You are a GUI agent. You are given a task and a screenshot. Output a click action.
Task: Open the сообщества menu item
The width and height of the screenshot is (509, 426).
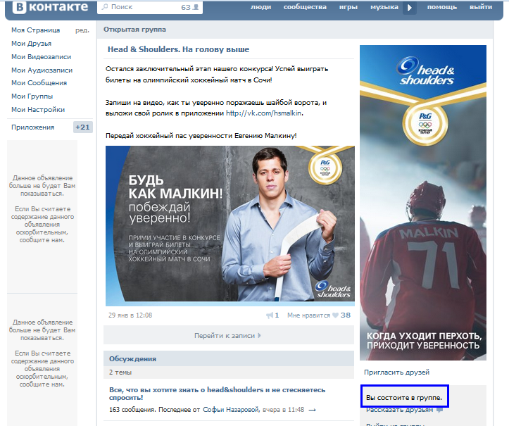(x=305, y=7)
